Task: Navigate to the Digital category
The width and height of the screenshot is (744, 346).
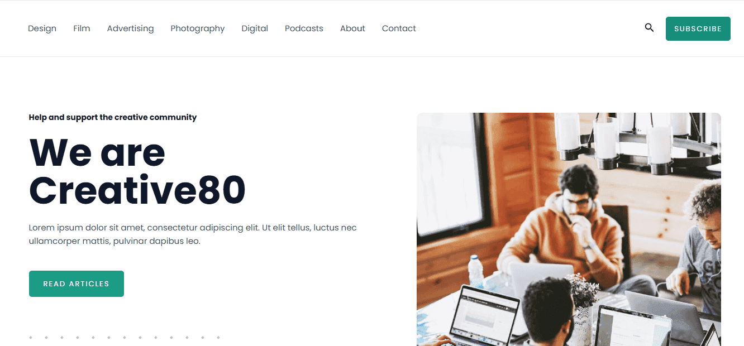Action: [x=255, y=28]
